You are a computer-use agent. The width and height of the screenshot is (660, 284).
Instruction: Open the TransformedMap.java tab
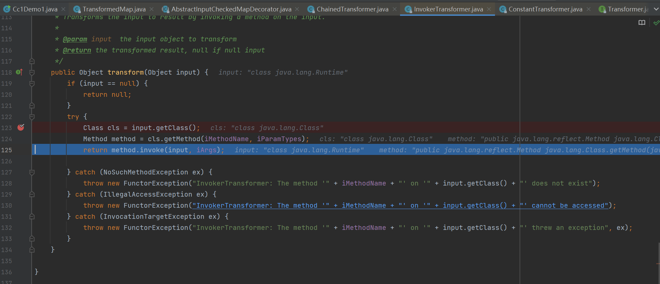114,9
